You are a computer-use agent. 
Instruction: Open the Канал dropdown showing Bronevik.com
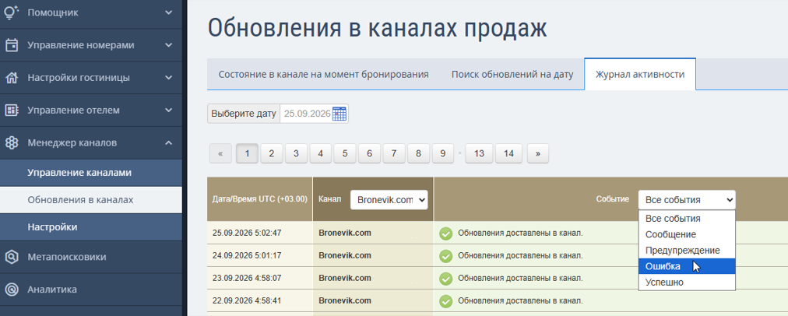coord(389,199)
